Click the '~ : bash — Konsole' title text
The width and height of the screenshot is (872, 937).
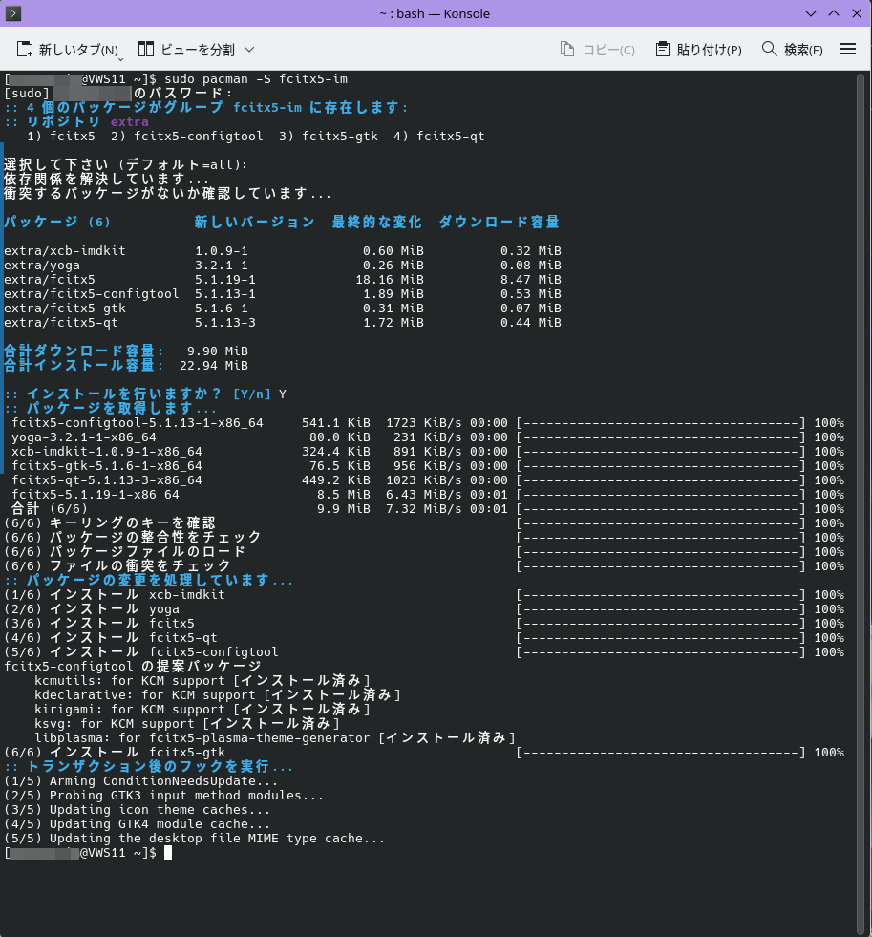(436, 13)
